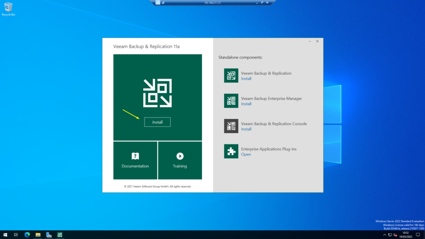Click the muted speaker tray icon
This screenshot has height=239, width=425.
[x=395, y=235]
